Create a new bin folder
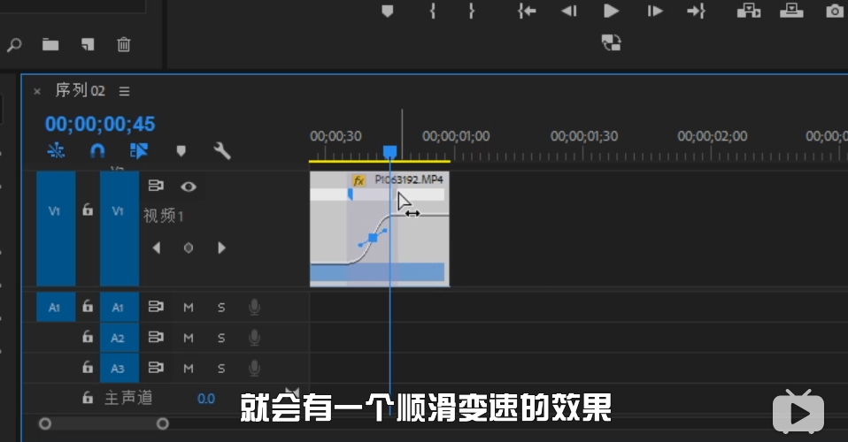The width and height of the screenshot is (848, 442). (50, 44)
